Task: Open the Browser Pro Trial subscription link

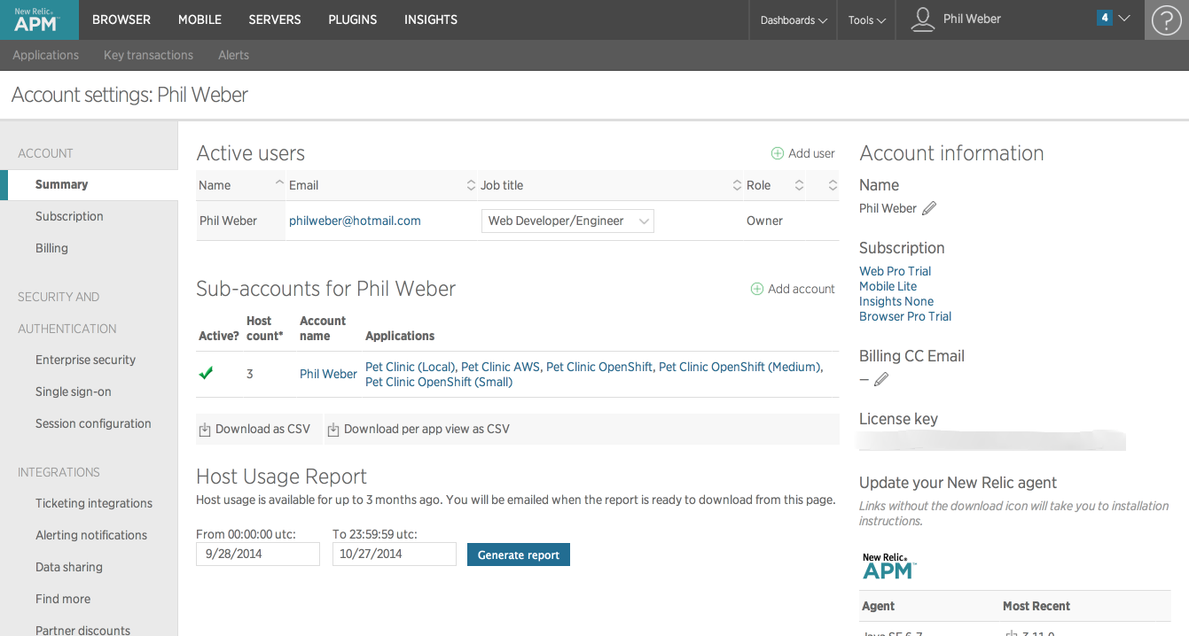Action: point(905,316)
